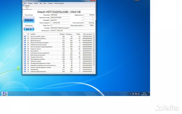Click the Число включений value field

coord(89,23)
